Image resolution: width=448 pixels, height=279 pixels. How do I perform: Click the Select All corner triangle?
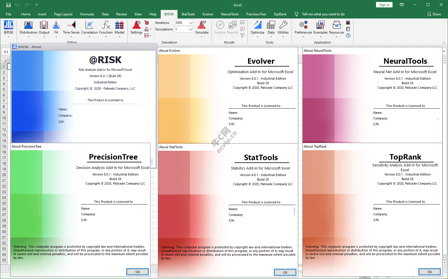coord(5,61)
